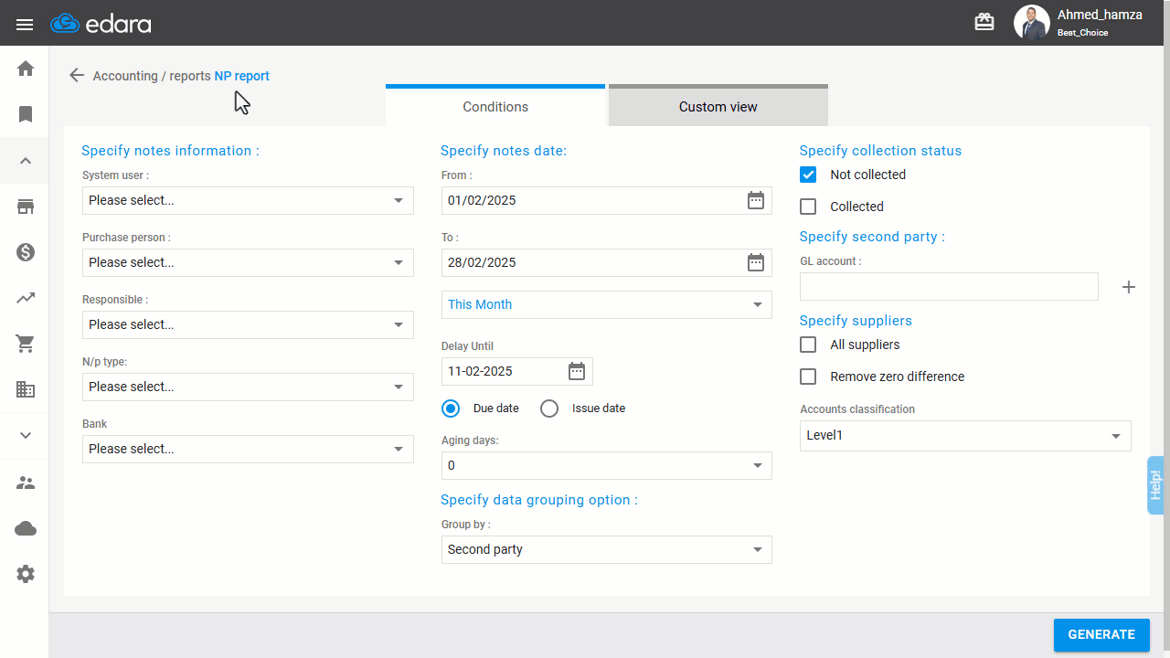Click the NP report breadcrumb link
The image size is (1170, 658).
pos(242,76)
